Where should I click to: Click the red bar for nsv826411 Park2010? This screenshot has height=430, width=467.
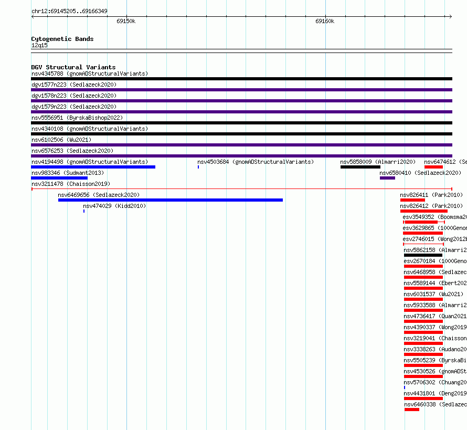click(x=412, y=200)
